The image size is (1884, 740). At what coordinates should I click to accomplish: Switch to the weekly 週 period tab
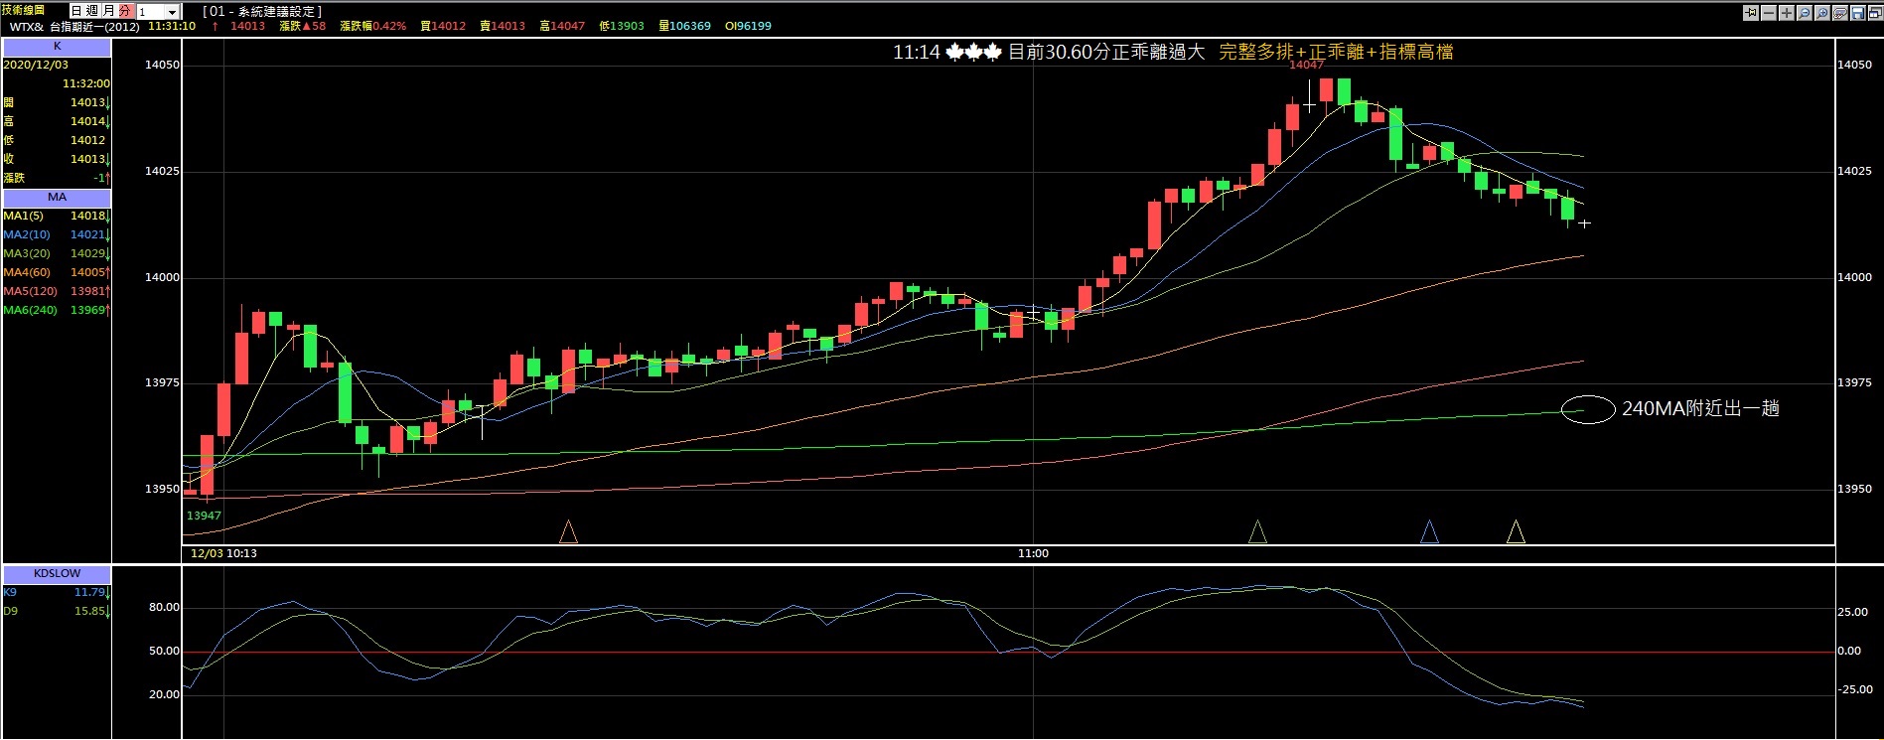click(x=92, y=11)
